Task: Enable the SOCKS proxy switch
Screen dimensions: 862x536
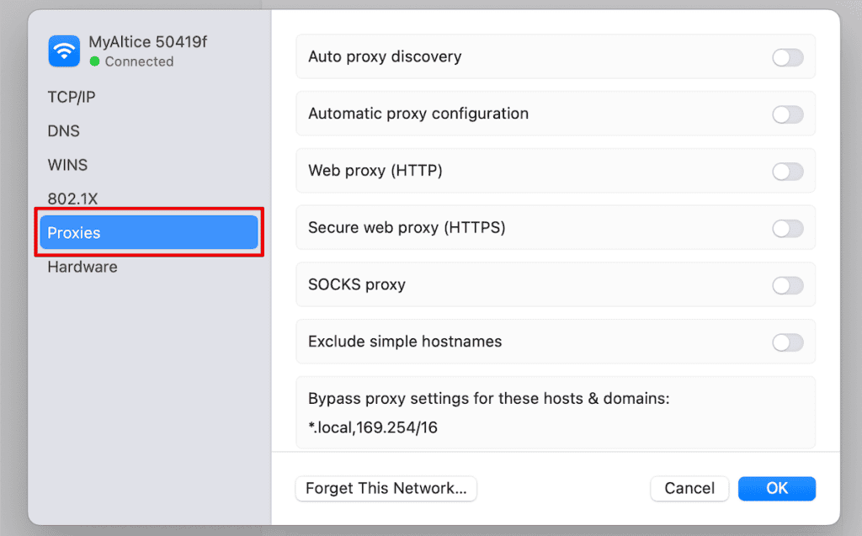Action: coord(788,284)
